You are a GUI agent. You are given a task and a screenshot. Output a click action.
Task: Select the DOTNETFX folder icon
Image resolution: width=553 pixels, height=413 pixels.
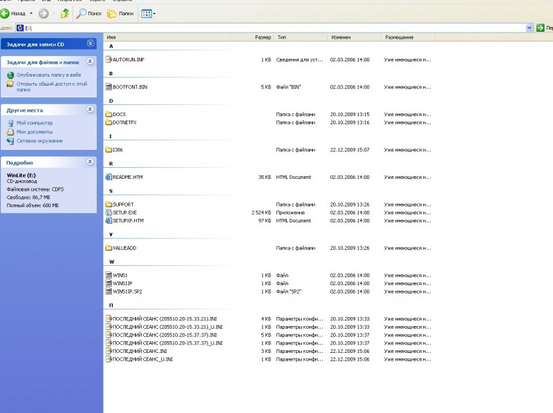[109, 123]
